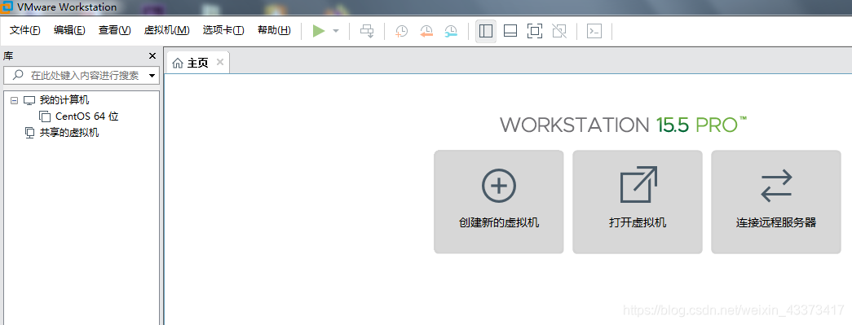Open the snapshot manager icon
852x325 pixels.
pos(451,31)
